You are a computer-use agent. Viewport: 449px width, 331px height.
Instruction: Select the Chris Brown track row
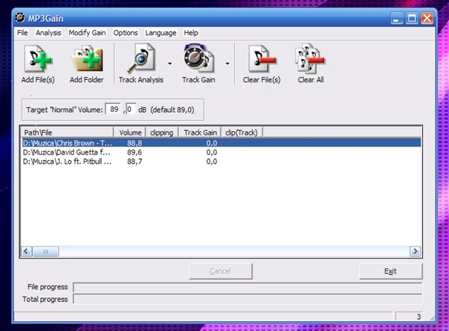[222, 143]
